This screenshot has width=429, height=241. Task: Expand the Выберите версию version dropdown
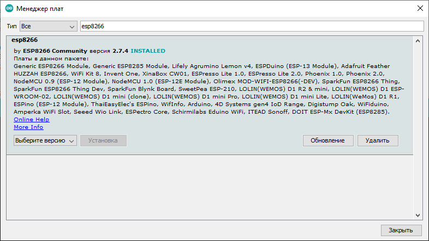45,140
